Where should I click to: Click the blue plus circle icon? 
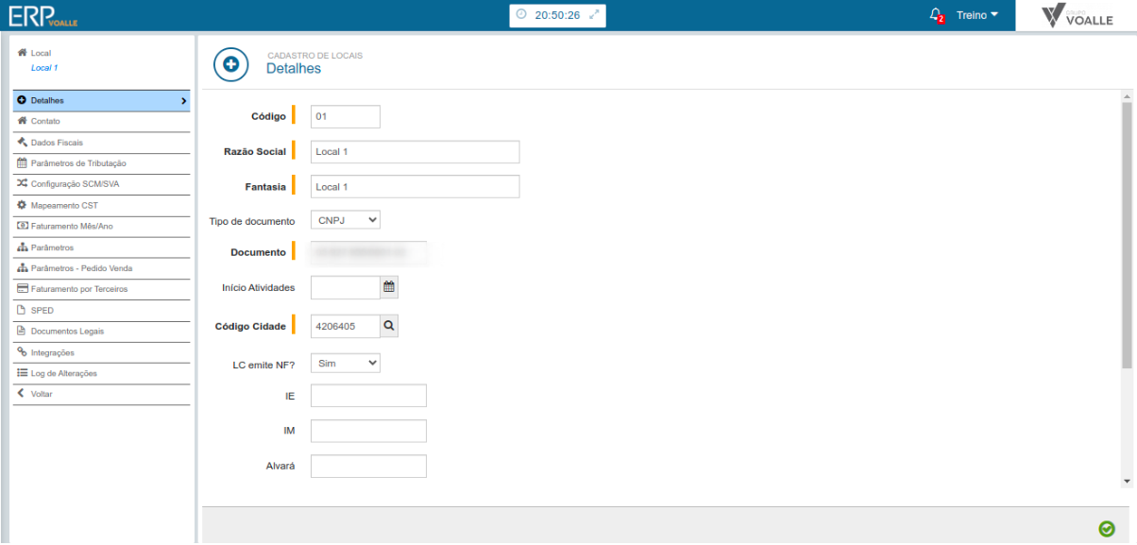tap(230, 64)
